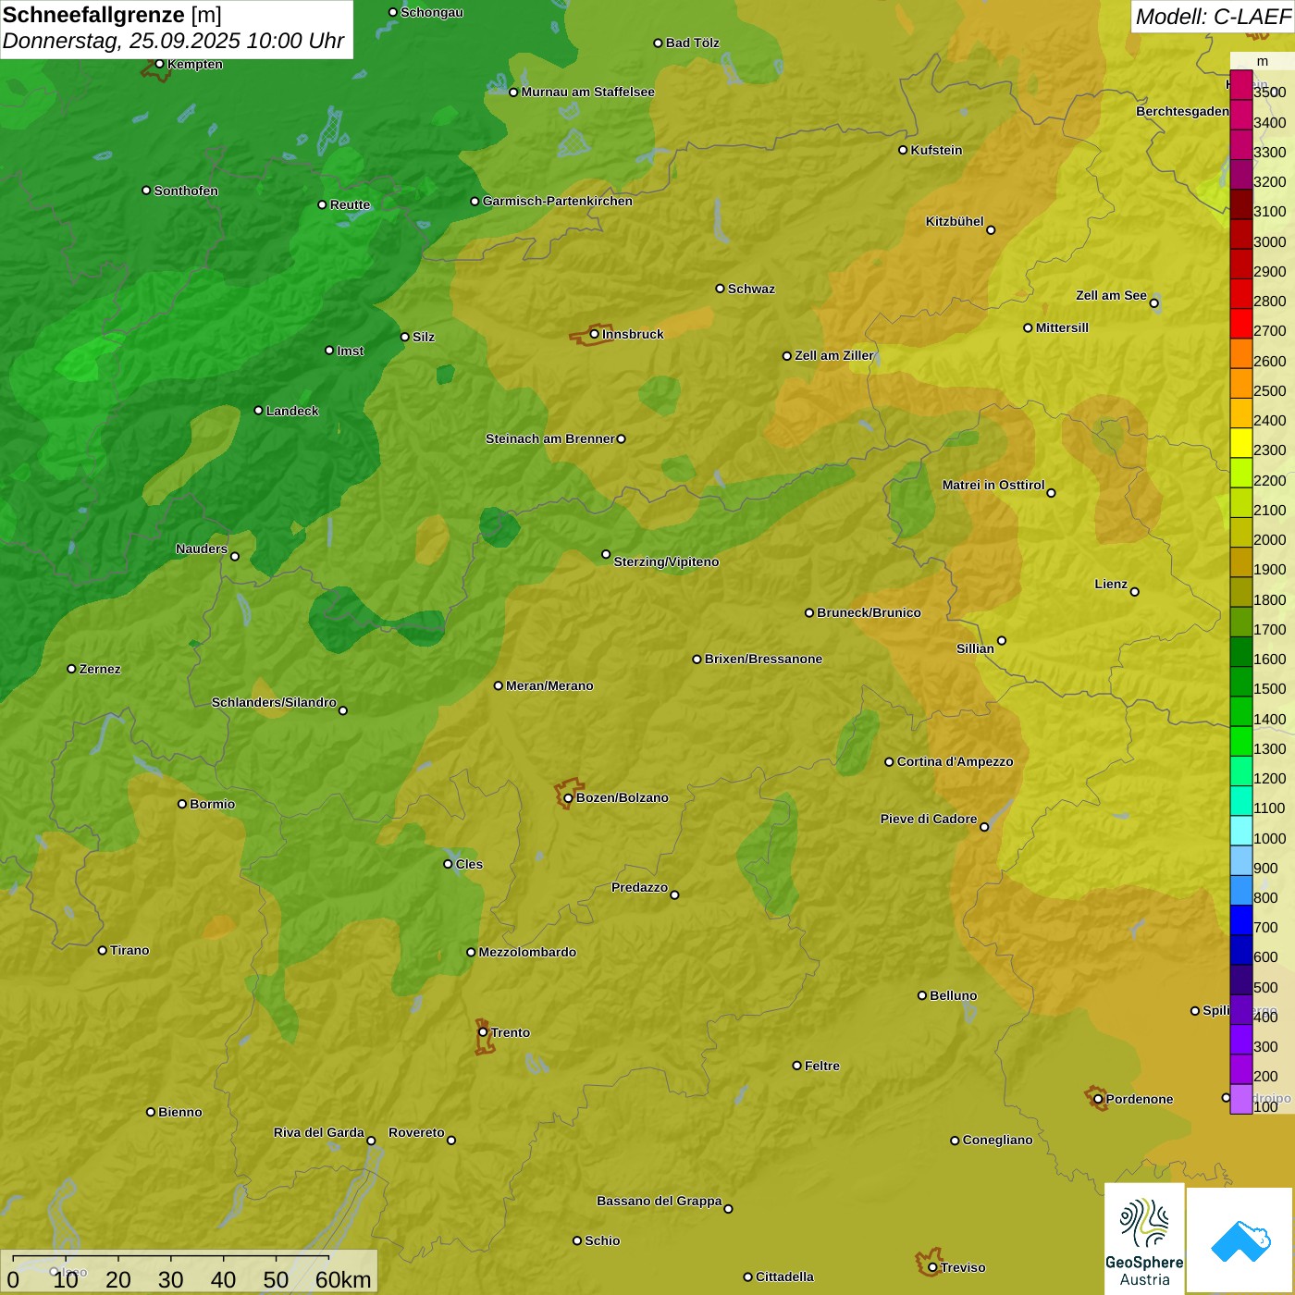
Task: Click the Meran/Merano label
Action: 549,685
